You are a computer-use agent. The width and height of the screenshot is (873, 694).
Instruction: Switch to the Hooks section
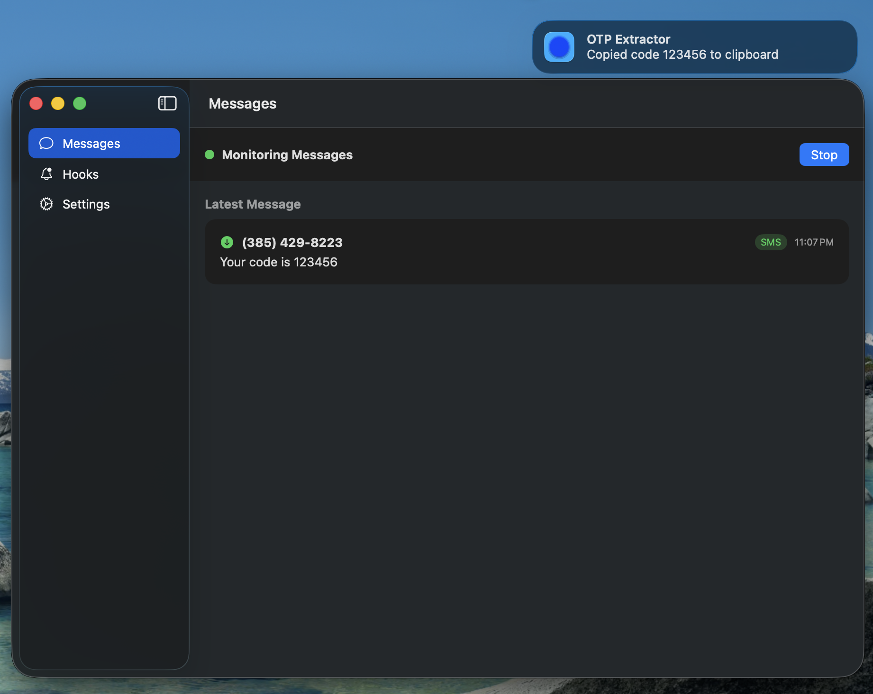pyautogui.click(x=81, y=174)
